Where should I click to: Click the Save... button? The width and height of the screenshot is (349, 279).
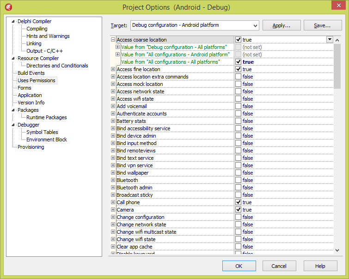pyautogui.click(x=323, y=25)
